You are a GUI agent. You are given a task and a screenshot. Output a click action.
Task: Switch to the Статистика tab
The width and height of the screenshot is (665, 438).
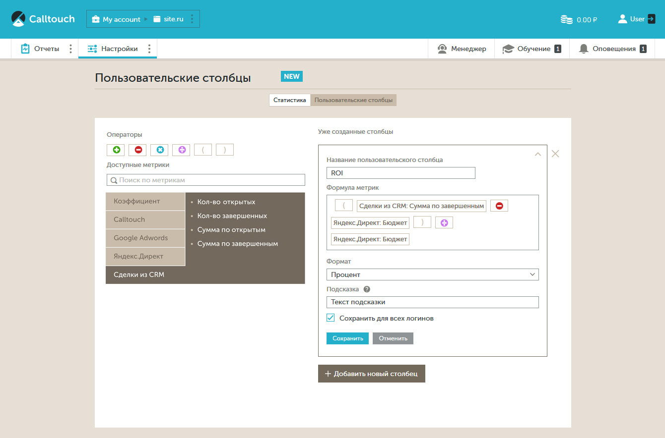tap(290, 100)
